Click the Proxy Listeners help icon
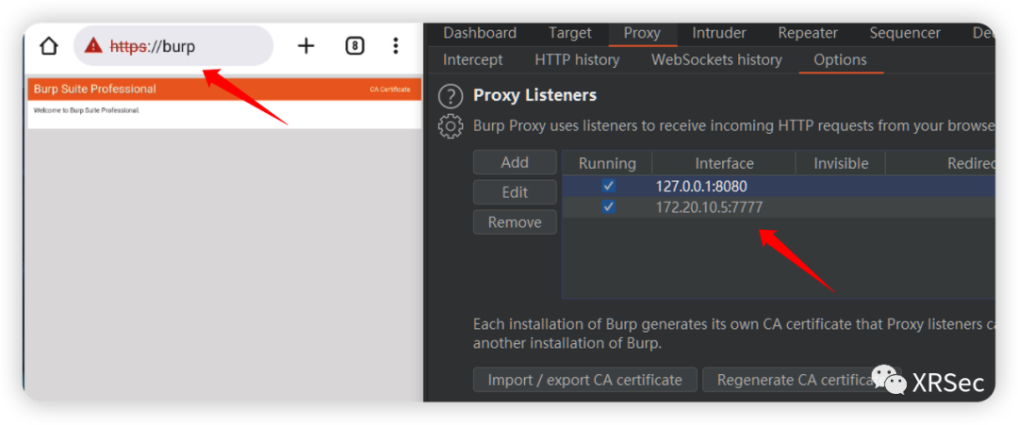1018x425 pixels. [452, 96]
